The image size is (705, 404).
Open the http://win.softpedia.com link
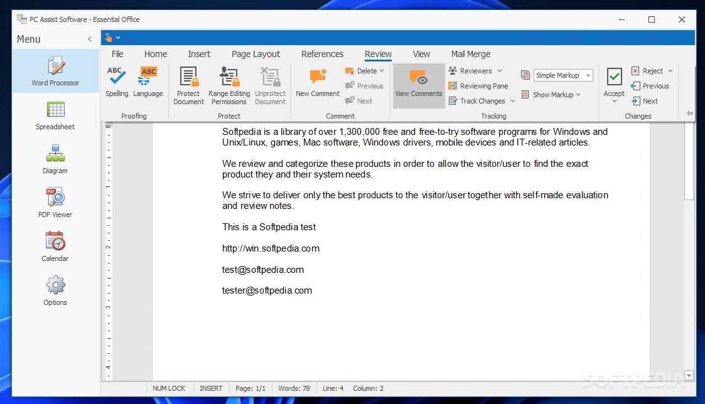[x=271, y=248]
